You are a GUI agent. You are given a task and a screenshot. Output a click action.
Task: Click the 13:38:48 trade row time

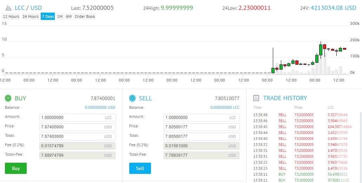tap(261, 115)
